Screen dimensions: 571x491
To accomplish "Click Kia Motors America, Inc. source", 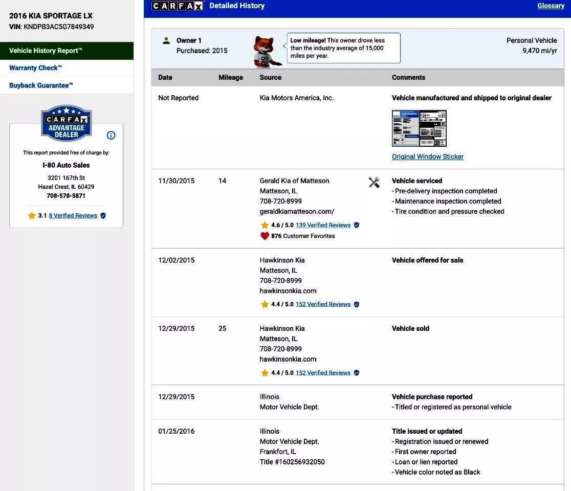I will (296, 98).
